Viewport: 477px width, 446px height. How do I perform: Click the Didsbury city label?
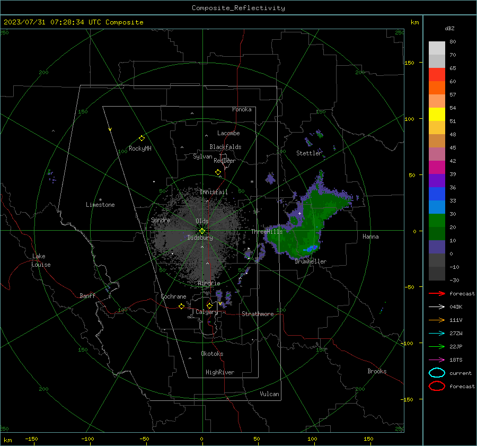coord(200,238)
